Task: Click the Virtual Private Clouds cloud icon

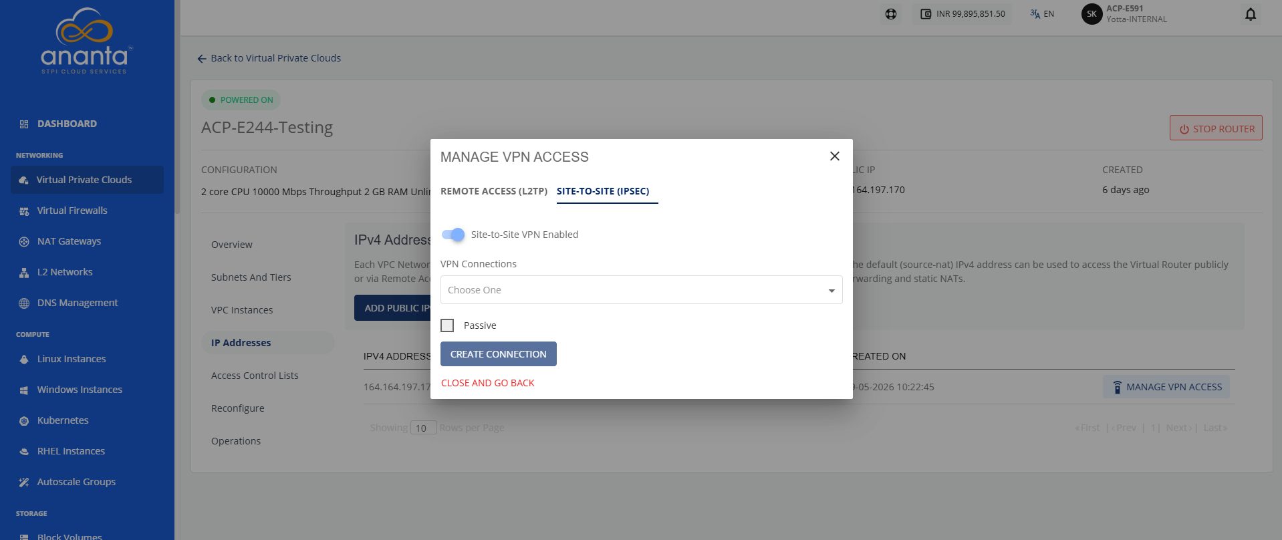Action: click(x=24, y=180)
